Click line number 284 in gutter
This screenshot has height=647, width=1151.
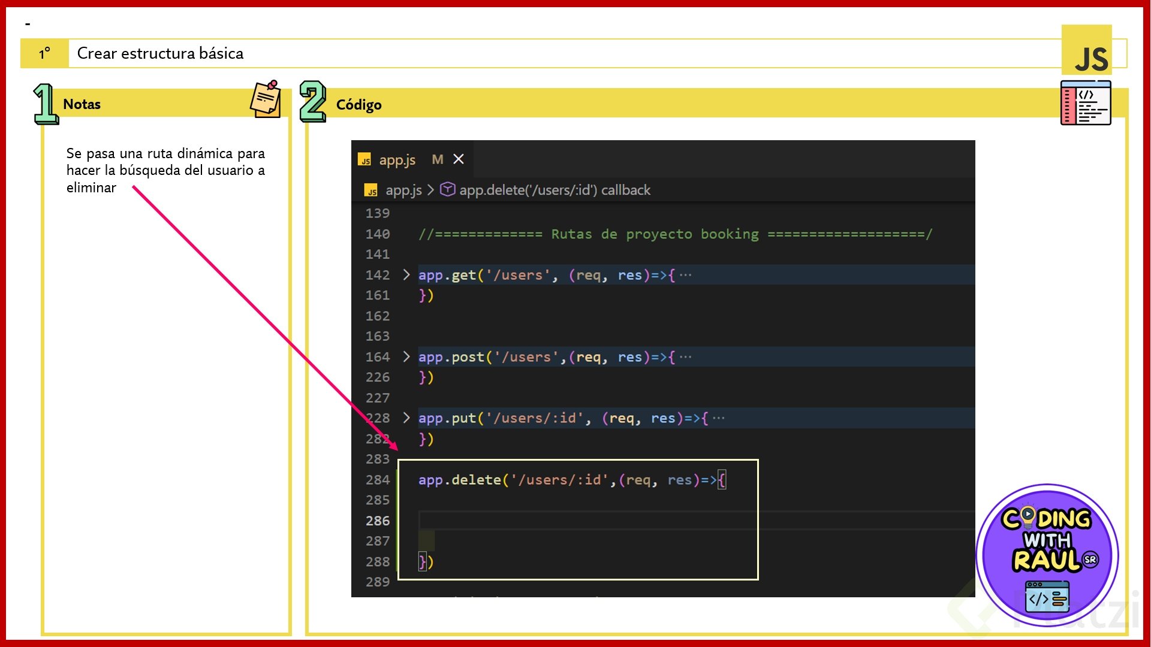[378, 480]
